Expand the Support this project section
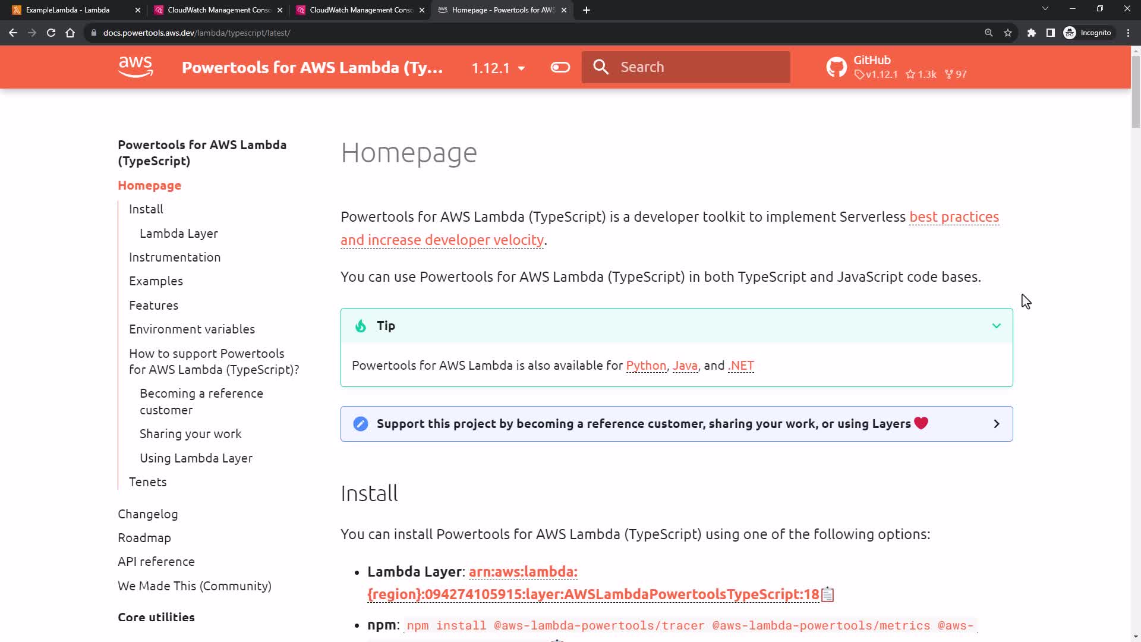The width and height of the screenshot is (1141, 642). pos(997,424)
